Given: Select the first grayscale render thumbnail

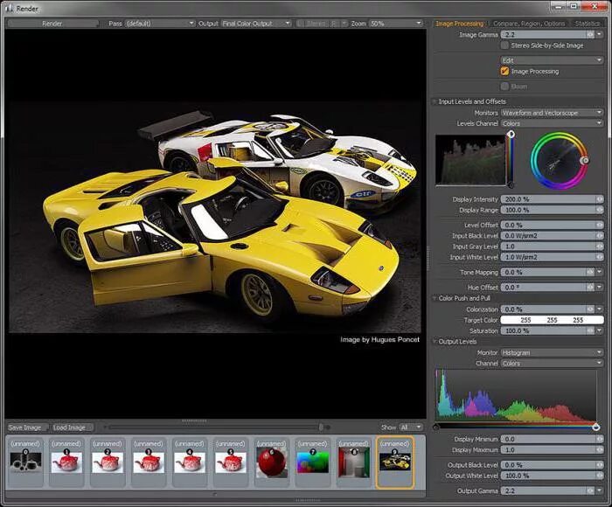Looking at the screenshot, I should 24,461.
